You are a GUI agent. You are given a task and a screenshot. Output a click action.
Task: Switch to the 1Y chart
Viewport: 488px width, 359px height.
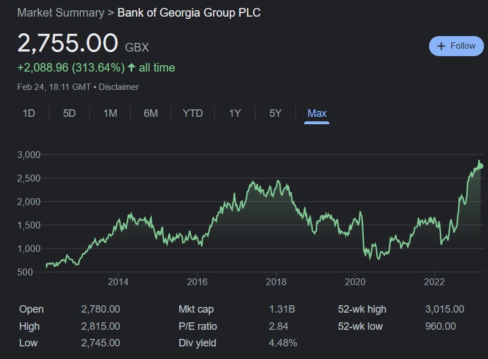click(x=234, y=113)
